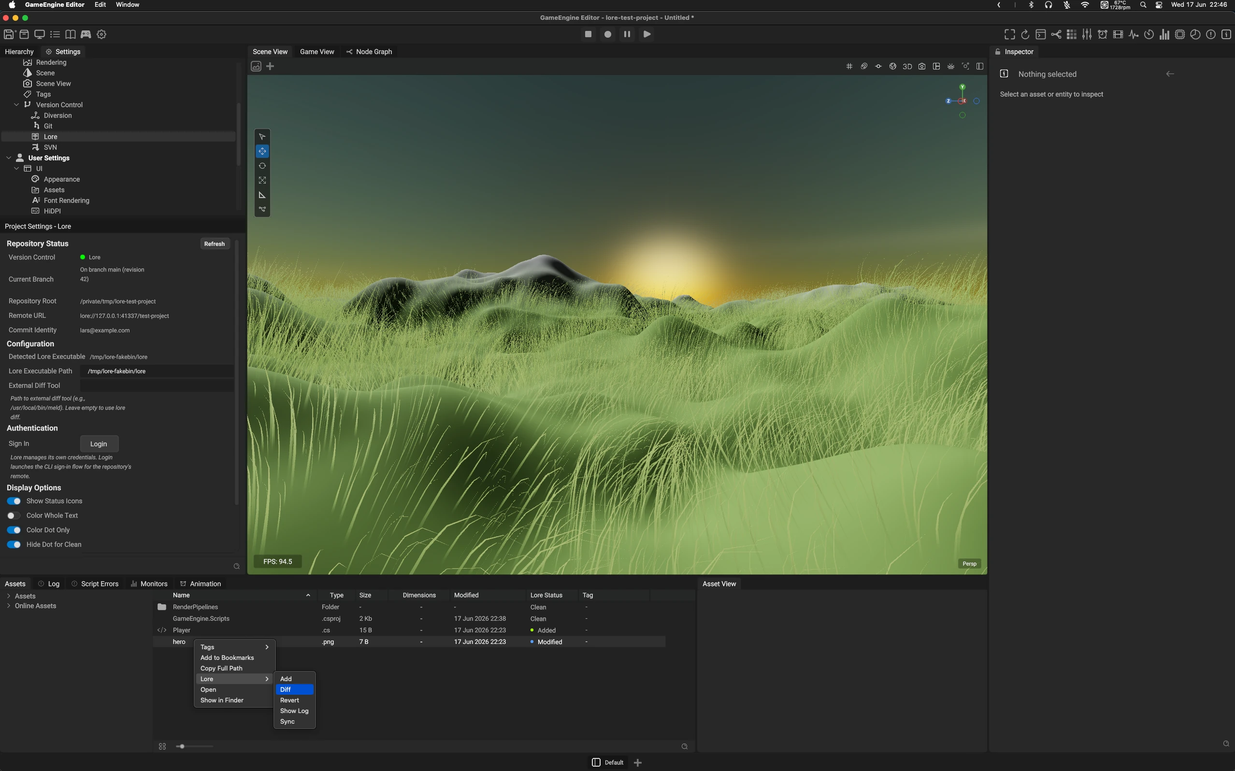Toggle Show Status Icons switch
1235x771 pixels.
(x=14, y=501)
